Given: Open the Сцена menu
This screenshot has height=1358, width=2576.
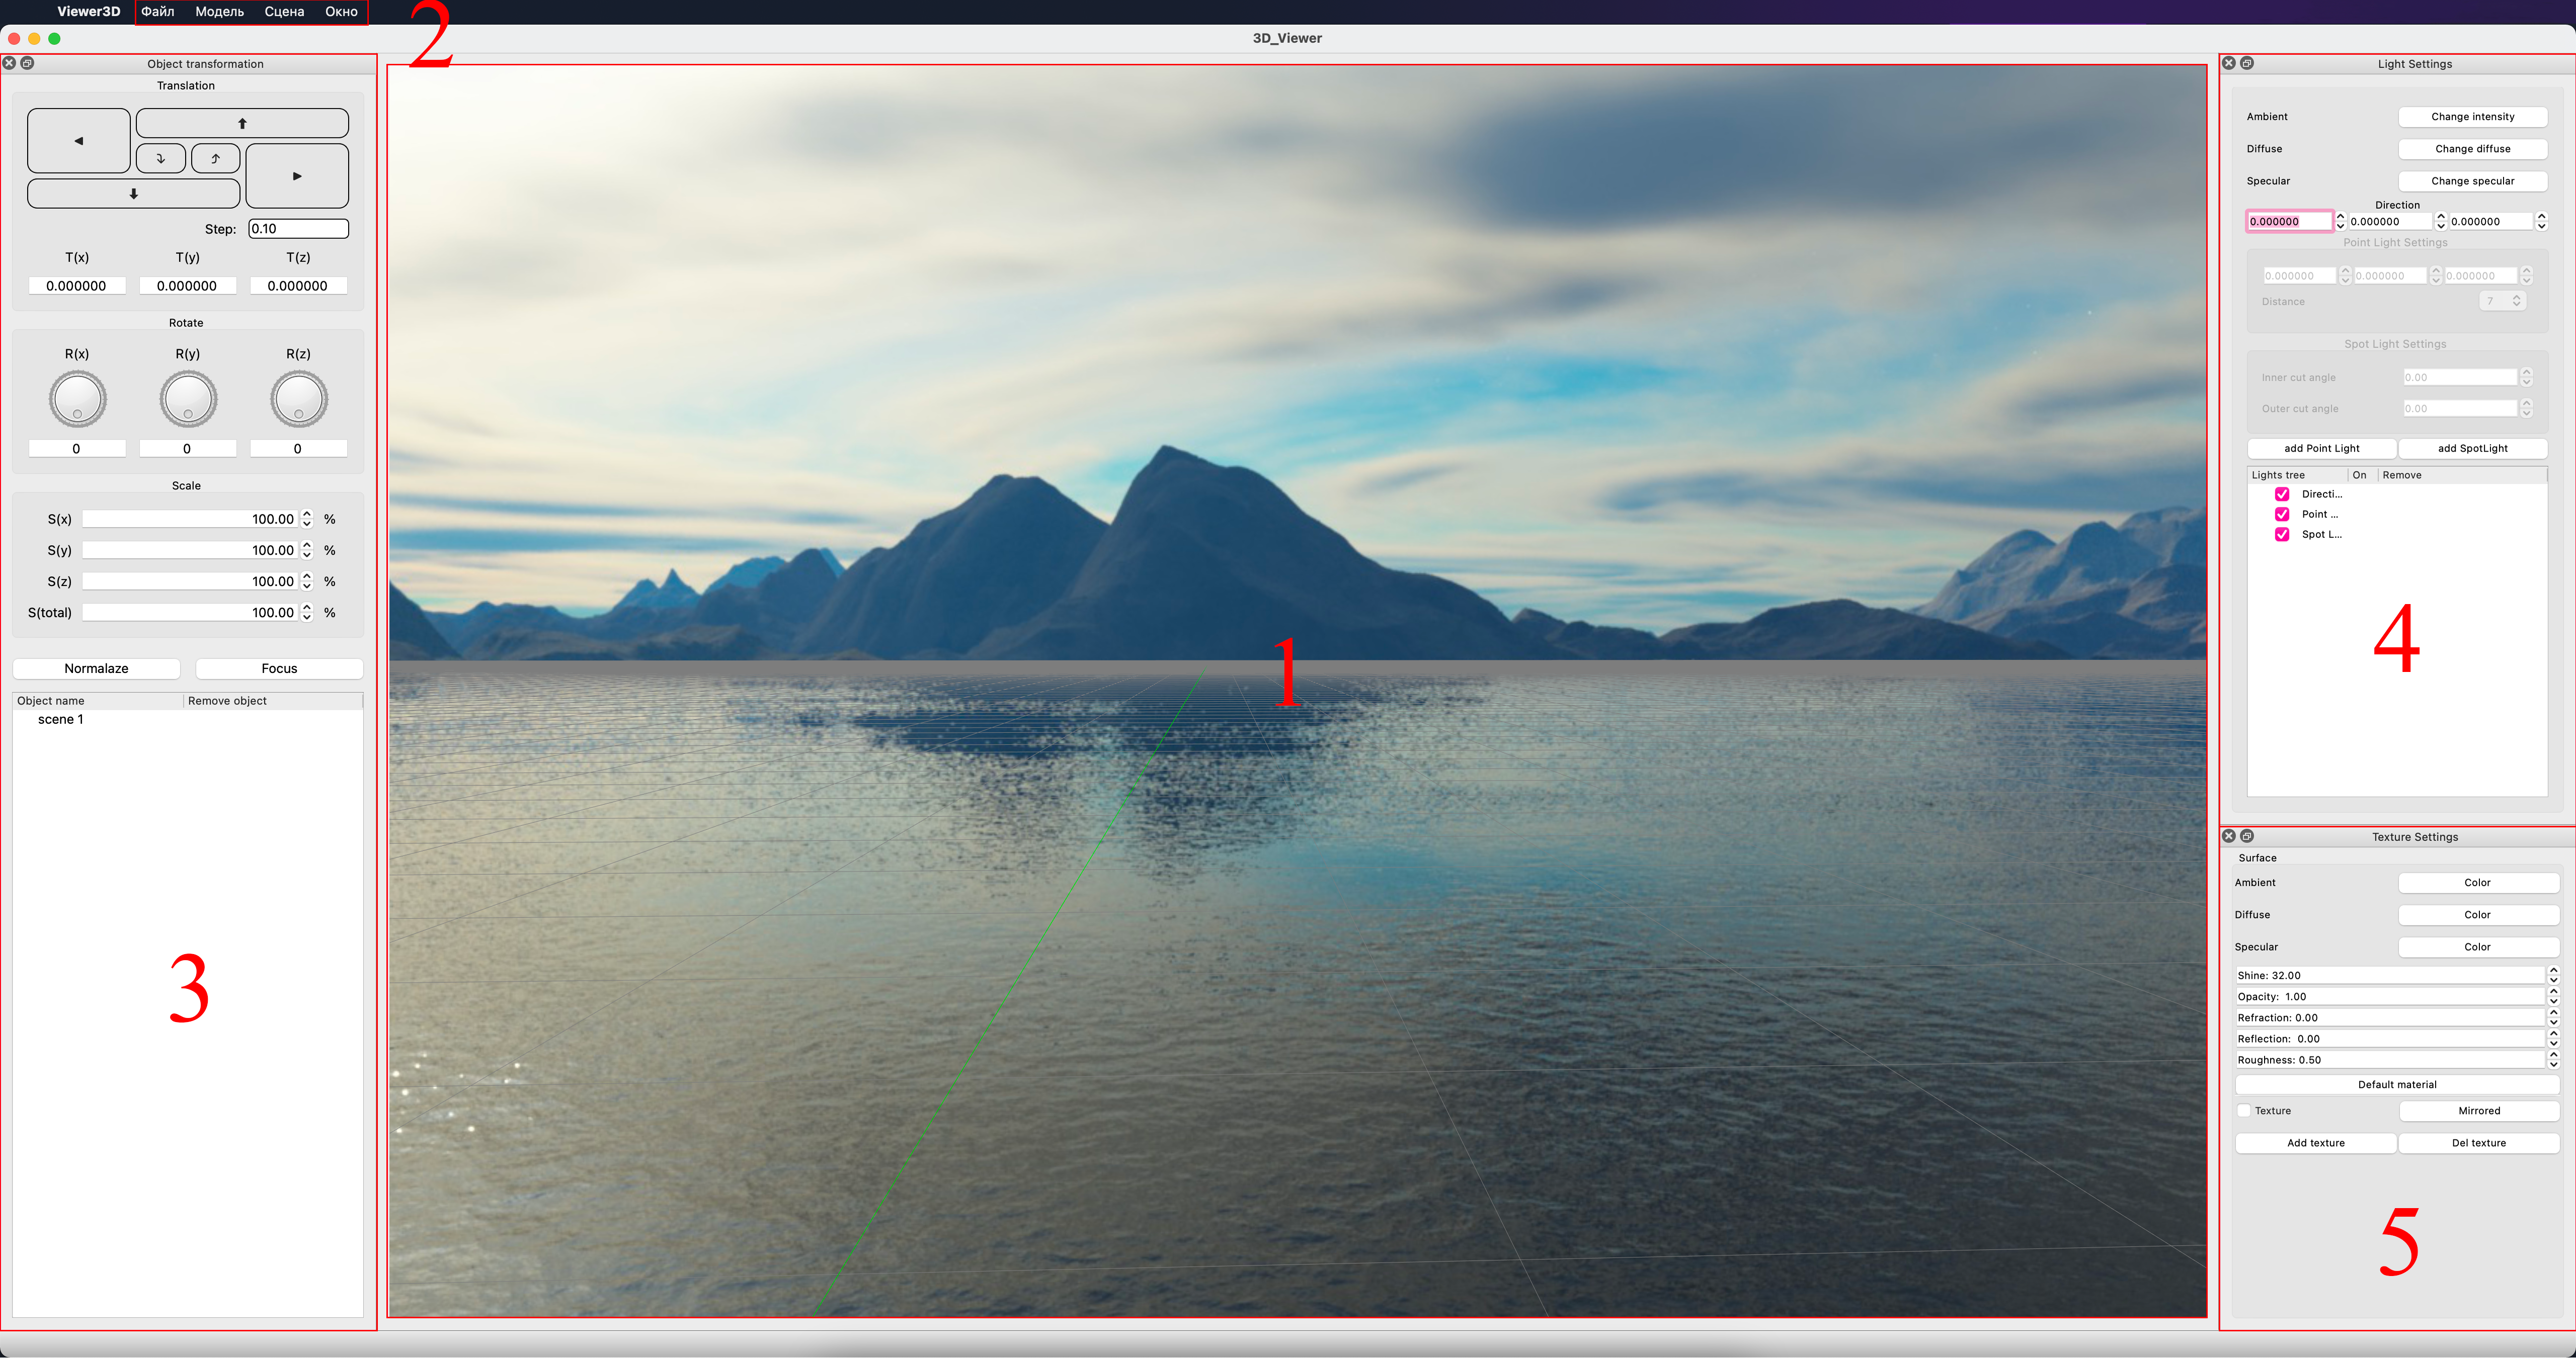Looking at the screenshot, I should coord(284,12).
